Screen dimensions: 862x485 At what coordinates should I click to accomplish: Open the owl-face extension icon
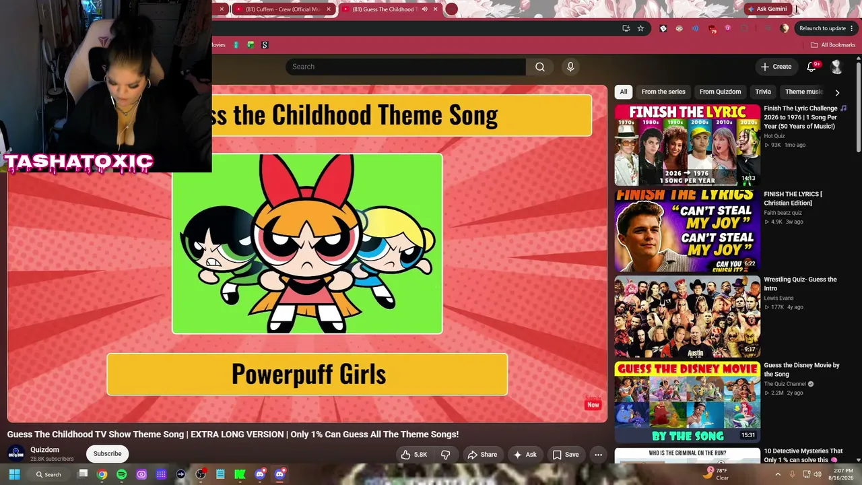coord(679,28)
